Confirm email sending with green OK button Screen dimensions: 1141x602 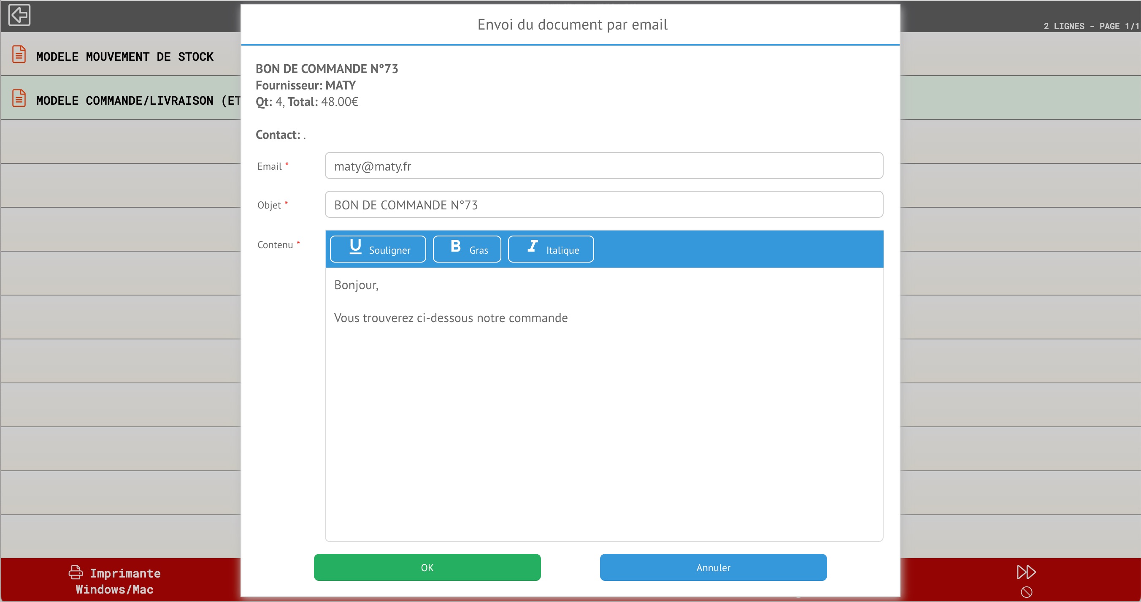(427, 567)
